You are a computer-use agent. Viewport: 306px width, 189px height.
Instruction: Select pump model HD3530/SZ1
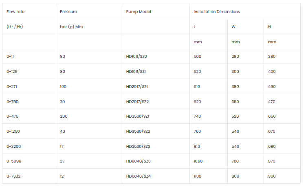point(138,116)
